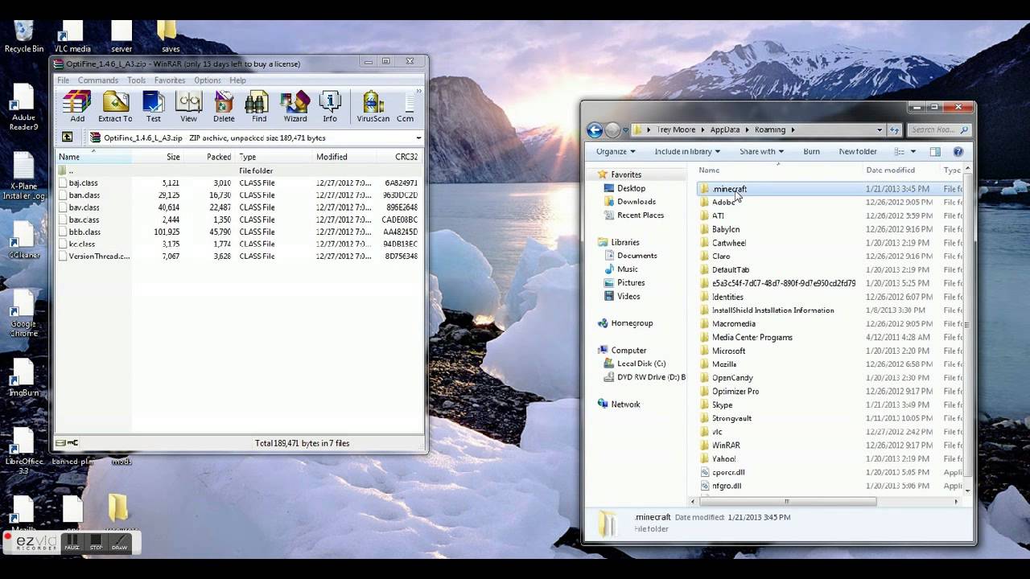Click the Add icon in WinRAR toolbar
This screenshot has width=1030, height=579.
77,106
